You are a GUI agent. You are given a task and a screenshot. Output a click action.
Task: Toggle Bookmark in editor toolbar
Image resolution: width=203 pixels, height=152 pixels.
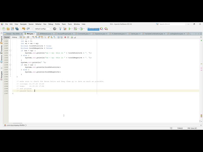click(55, 37)
